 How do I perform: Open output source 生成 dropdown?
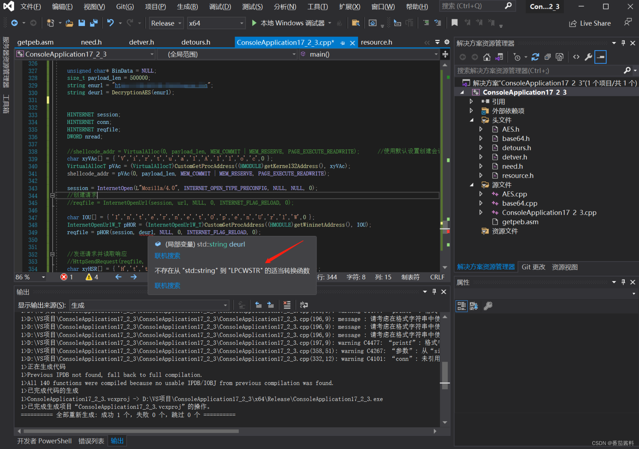pos(149,305)
